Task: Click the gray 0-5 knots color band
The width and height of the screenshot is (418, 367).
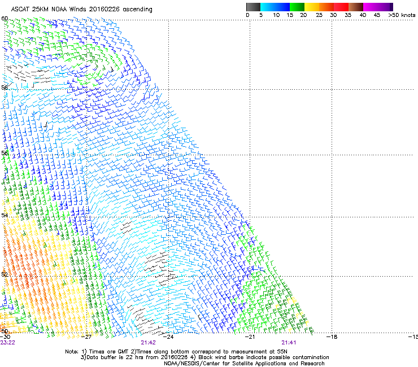Action: (x=253, y=7)
